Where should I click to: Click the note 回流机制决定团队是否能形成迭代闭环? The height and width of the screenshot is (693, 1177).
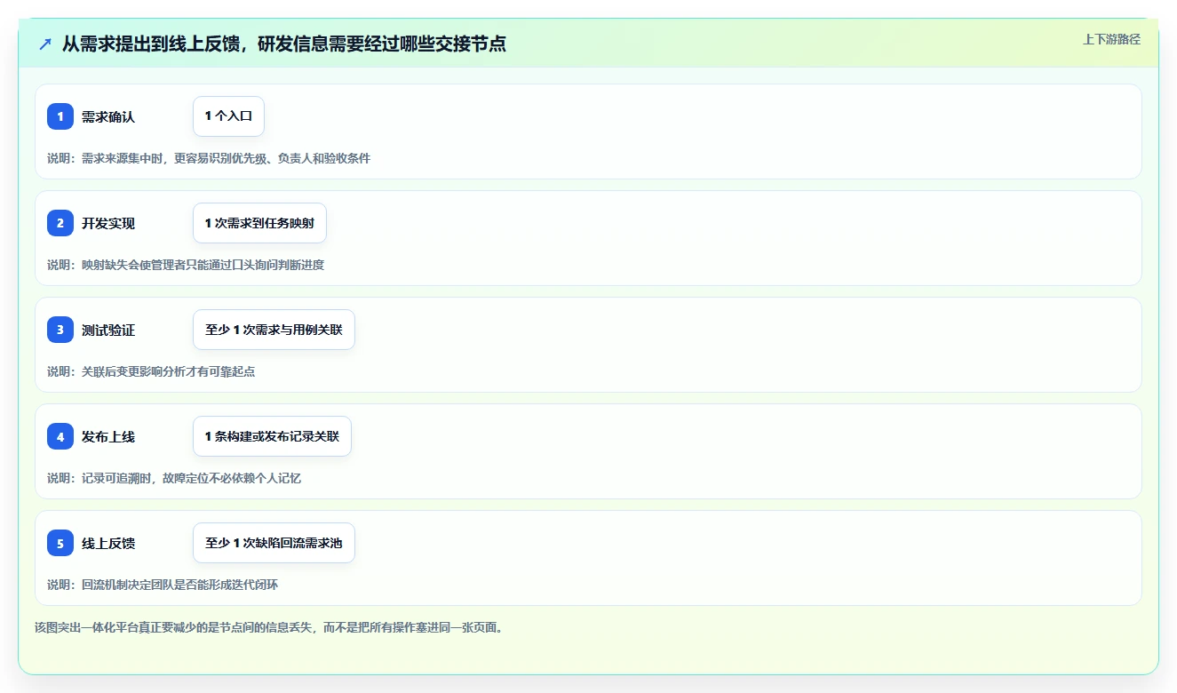pyautogui.click(x=163, y=585)
